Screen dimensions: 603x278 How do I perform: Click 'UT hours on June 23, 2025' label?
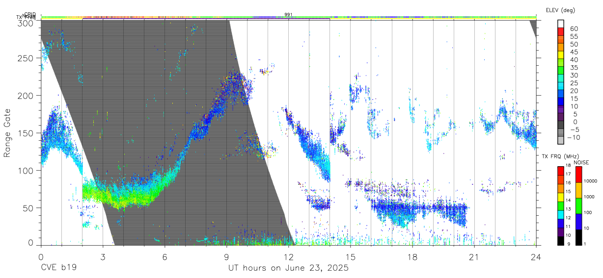pyautogui.click(x=288, y=268)
